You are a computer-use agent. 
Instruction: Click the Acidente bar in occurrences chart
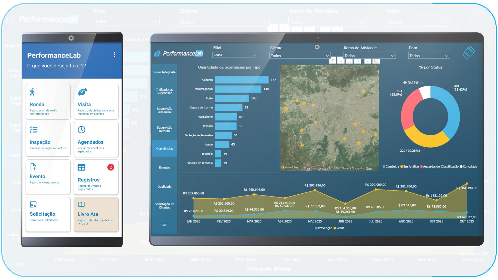click(x=241, y=80)
